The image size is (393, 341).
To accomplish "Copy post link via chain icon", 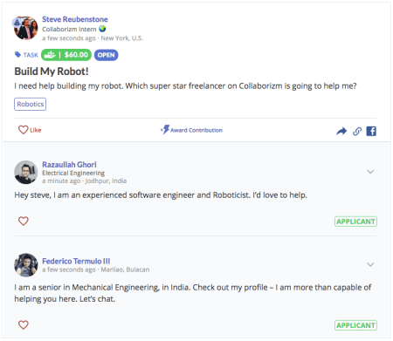I will coord(357,132).
